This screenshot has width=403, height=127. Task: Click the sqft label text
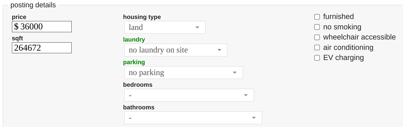[17, 38]
